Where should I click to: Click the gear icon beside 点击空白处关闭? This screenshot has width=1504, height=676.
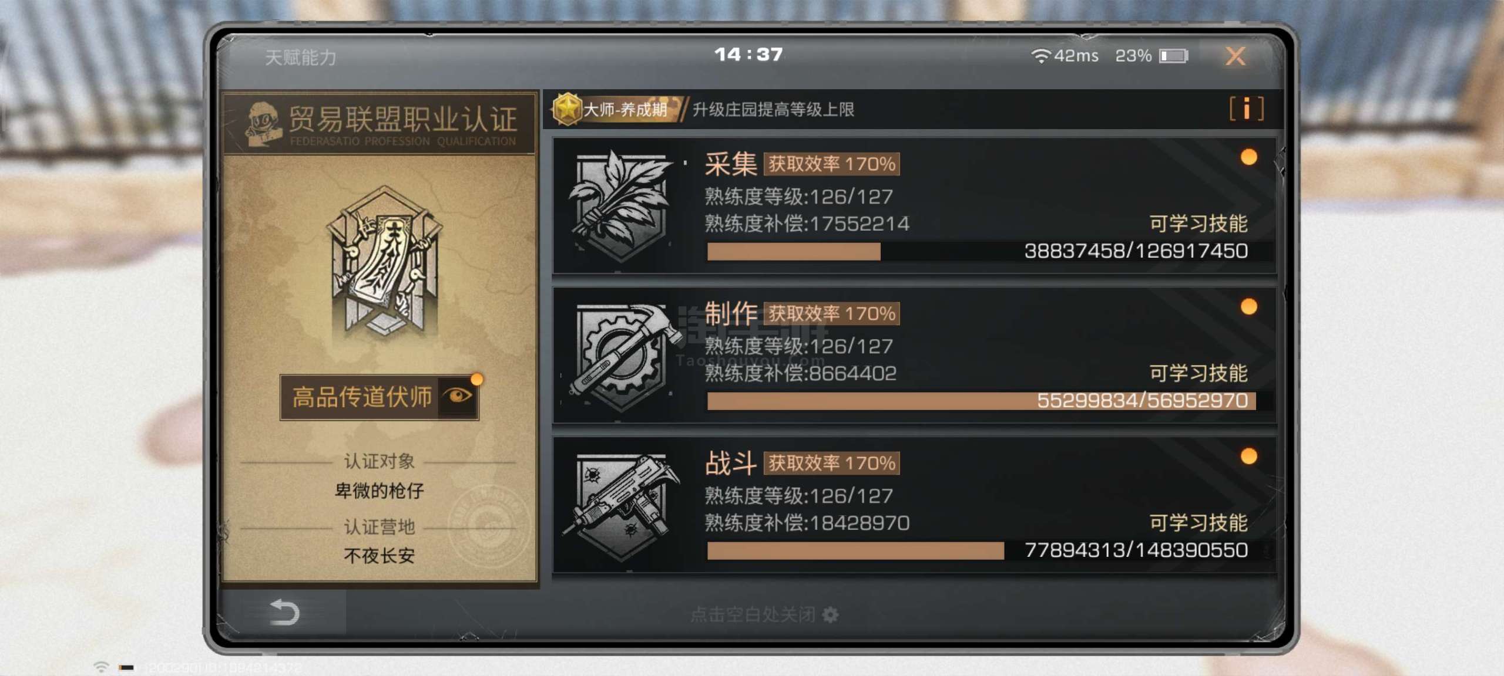point(830,614)
